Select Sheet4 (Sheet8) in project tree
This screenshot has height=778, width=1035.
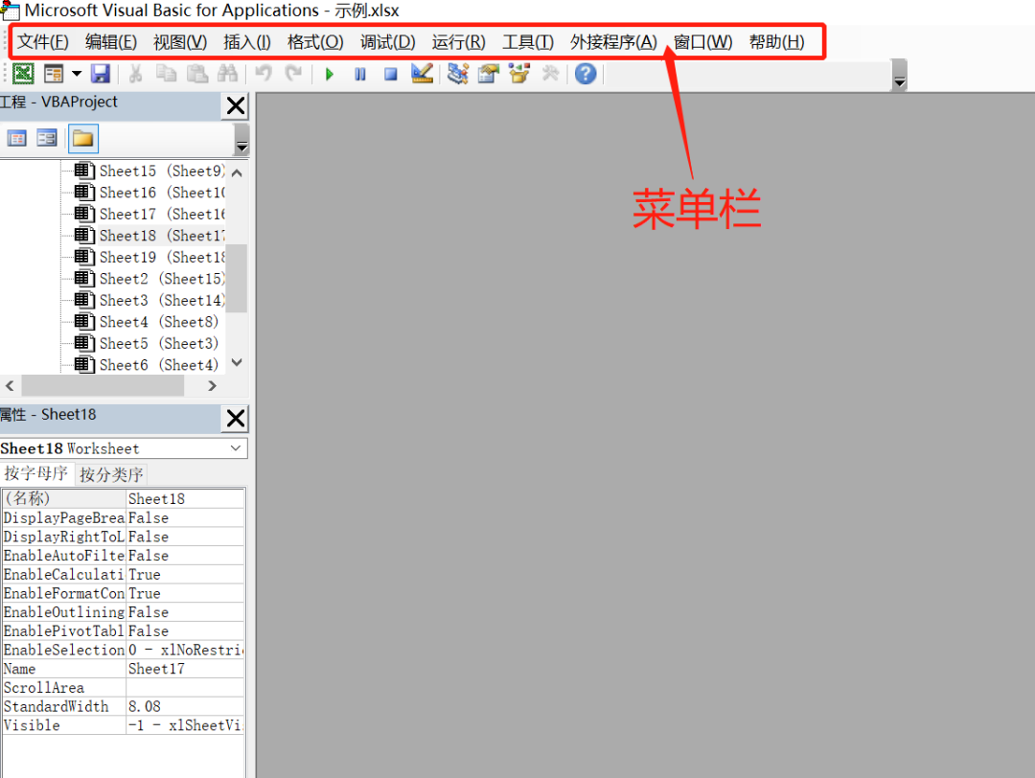point(159,322)
